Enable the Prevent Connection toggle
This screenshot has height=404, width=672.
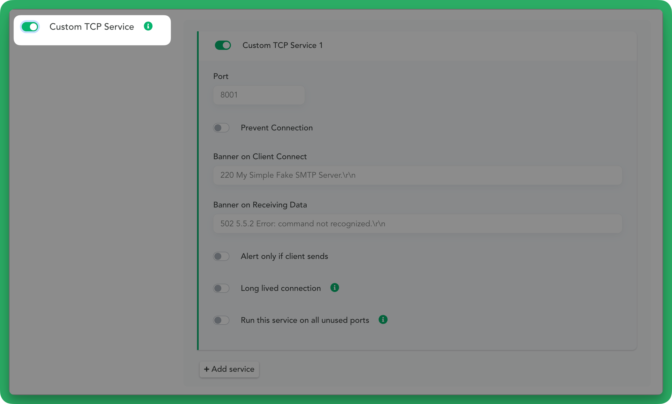[222, 128]
